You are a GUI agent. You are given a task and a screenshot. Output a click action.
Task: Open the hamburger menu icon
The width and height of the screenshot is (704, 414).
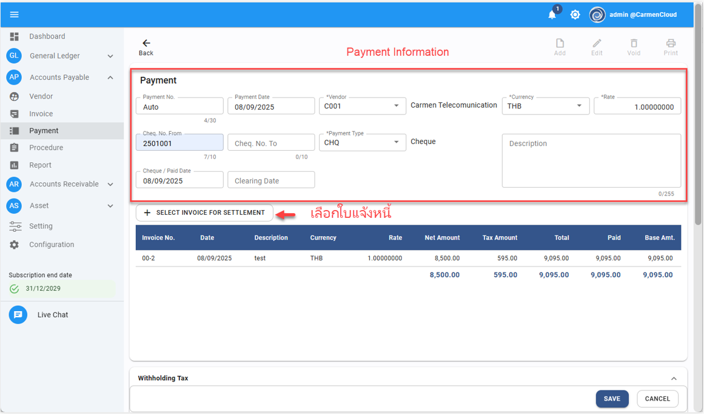[x=15, y=15]
